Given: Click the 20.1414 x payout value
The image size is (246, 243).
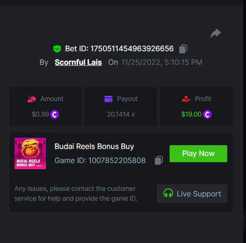Looking at the screenshot, I should pos(121,114).
